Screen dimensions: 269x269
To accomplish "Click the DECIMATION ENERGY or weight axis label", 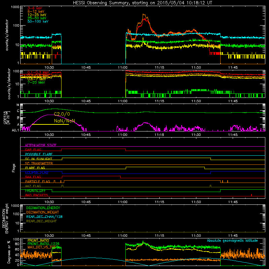I will [x=5, y=218].
